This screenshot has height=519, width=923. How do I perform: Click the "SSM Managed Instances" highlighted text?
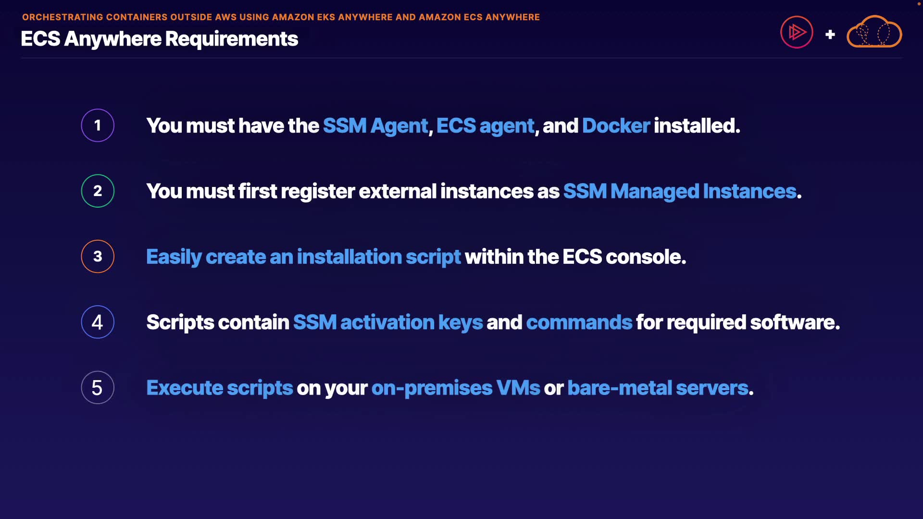click(x=680, y=191)
